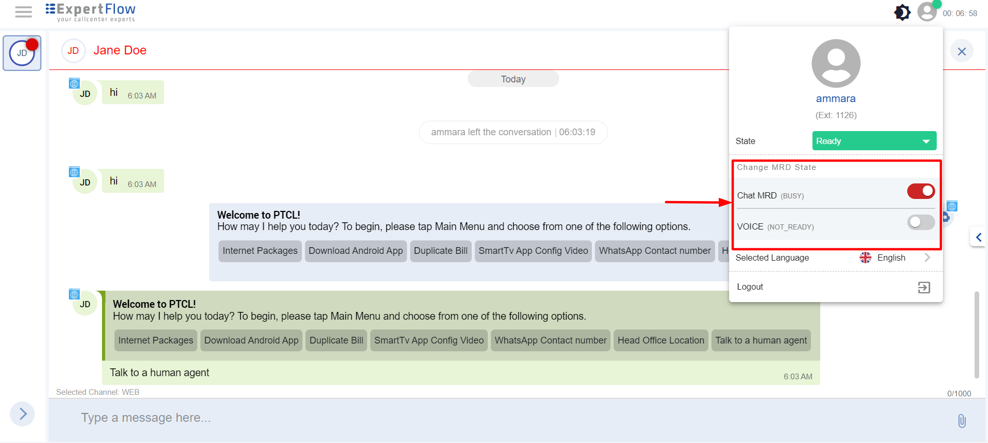Click the chat vertical scrollbar
This screenshot has width=988, height=443.
click(977, 334)
